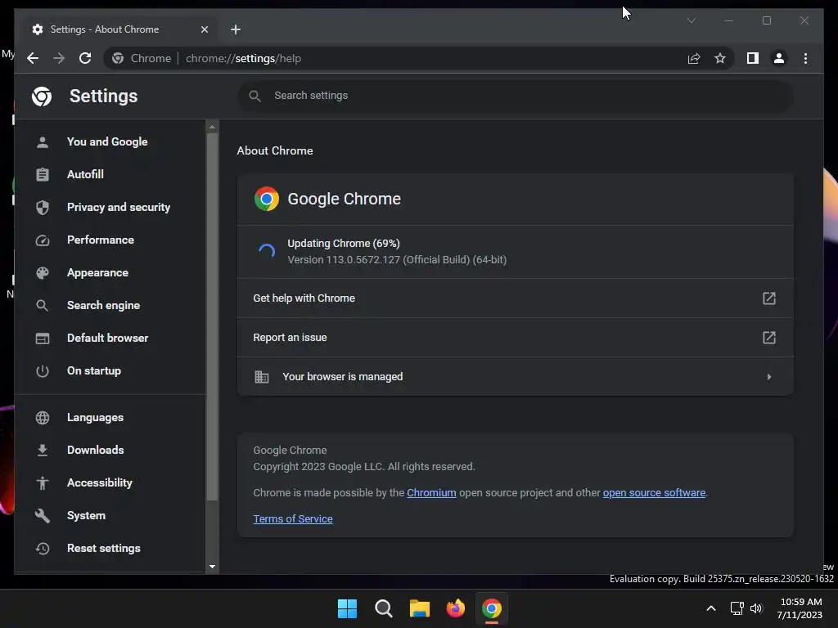Click the Chrome taskbar icon
Image resolution: width=838 pixels, height=628 pixels.
tap(492, 608)
